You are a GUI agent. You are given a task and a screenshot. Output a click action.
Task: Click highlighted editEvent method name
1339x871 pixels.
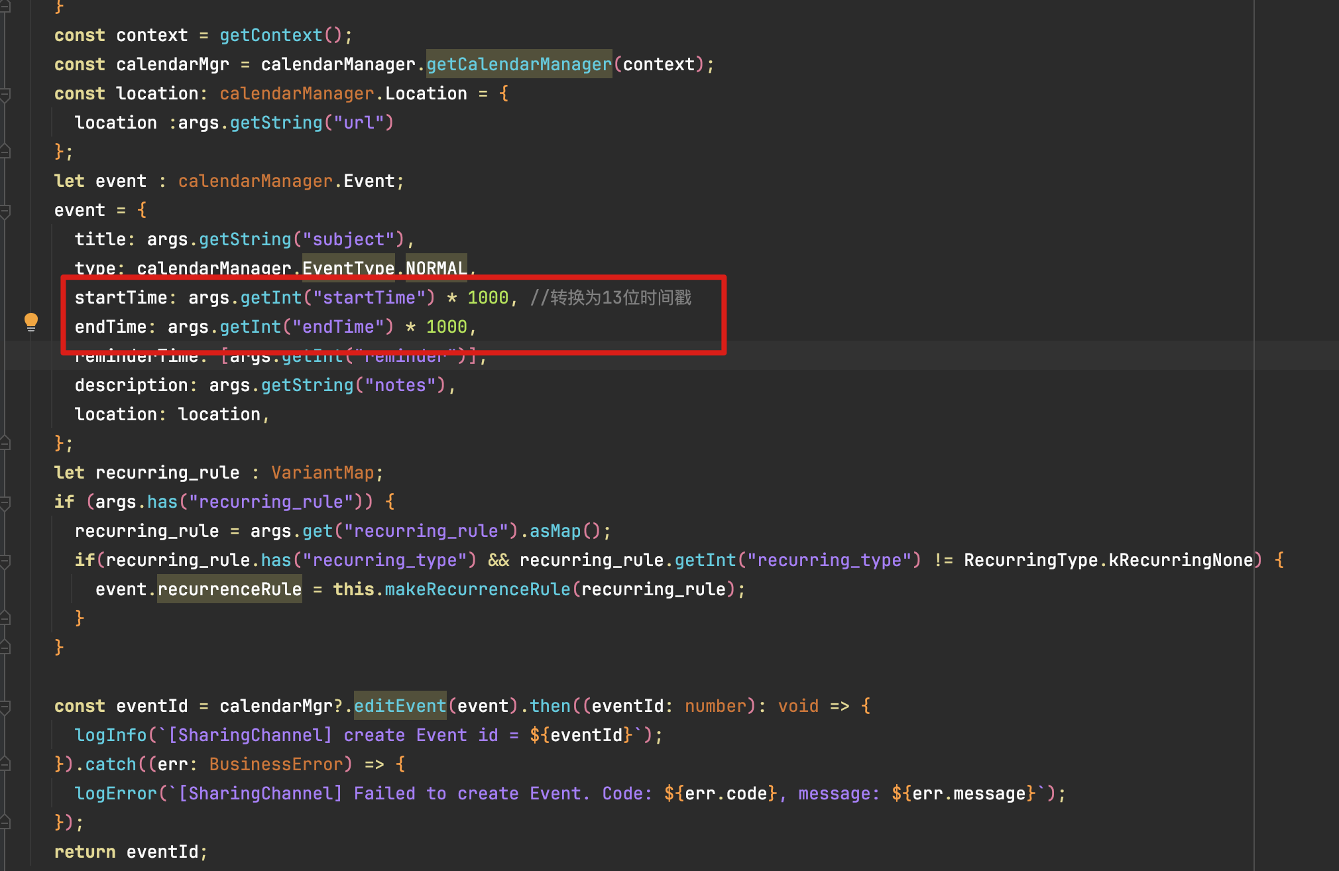click(x=400, y=706)
